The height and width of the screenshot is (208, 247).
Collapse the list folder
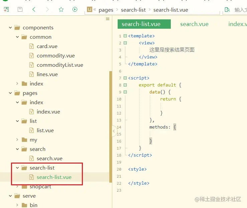tap(17, 121)
